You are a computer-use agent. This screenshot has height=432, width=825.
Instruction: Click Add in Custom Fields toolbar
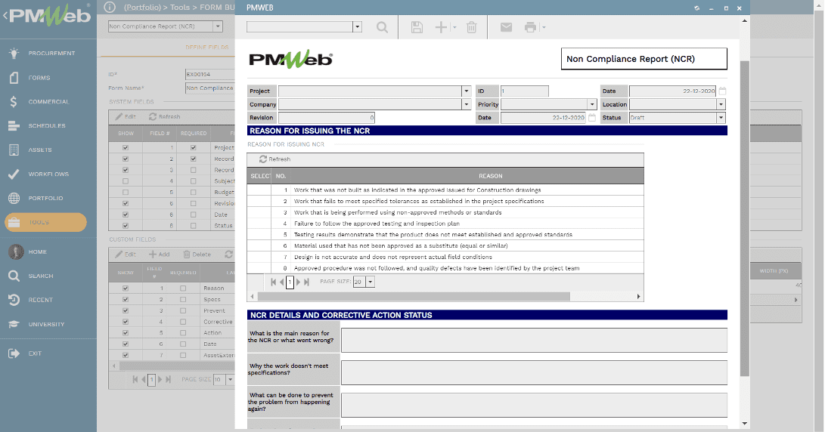pos(160,255)
